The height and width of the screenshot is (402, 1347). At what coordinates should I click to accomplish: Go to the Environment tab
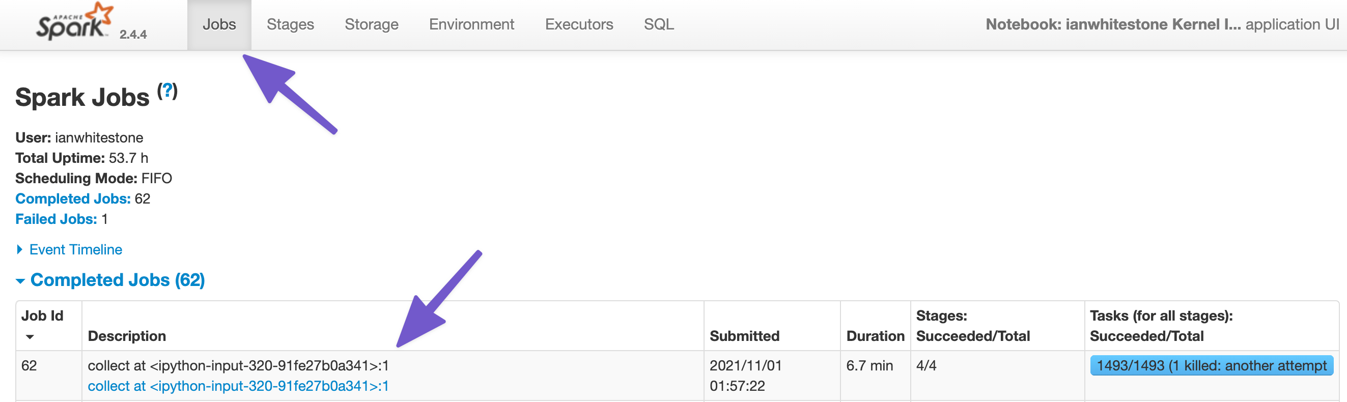pyautogui.click(x=472, y=24)
